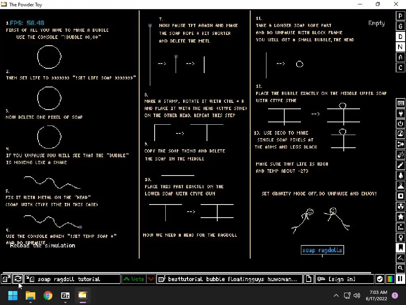
Task: Open the Game of Life menu
Action: click(x=400, y=227)
